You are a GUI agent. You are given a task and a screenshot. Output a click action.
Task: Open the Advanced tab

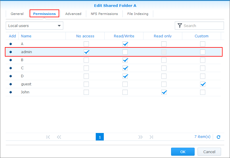point(73,14)
